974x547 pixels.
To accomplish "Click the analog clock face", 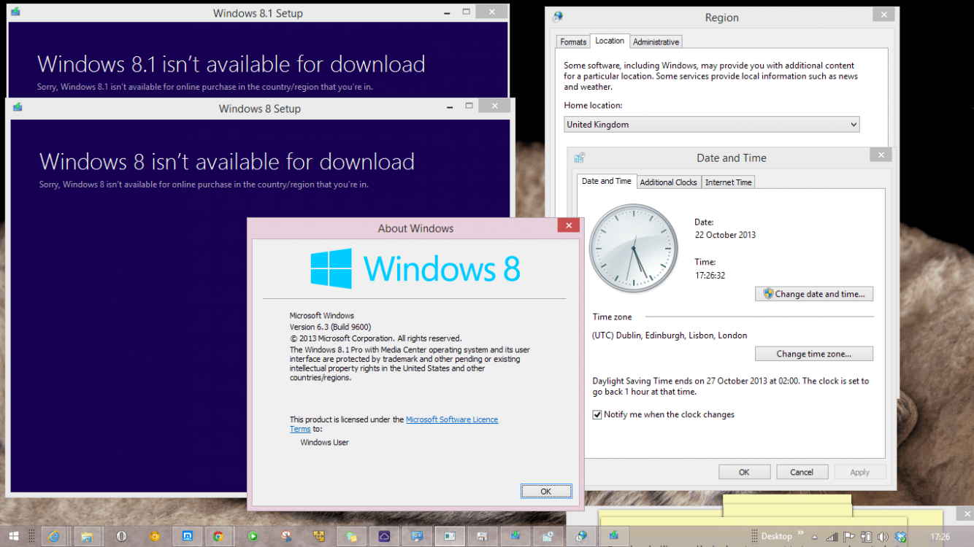I will pos(634,249).
